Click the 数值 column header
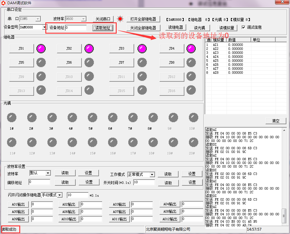Screen dimensions: 290x234 (x=239, y=40)
